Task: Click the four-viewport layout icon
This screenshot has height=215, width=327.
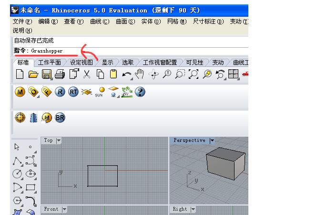Action: pos(234,74)
